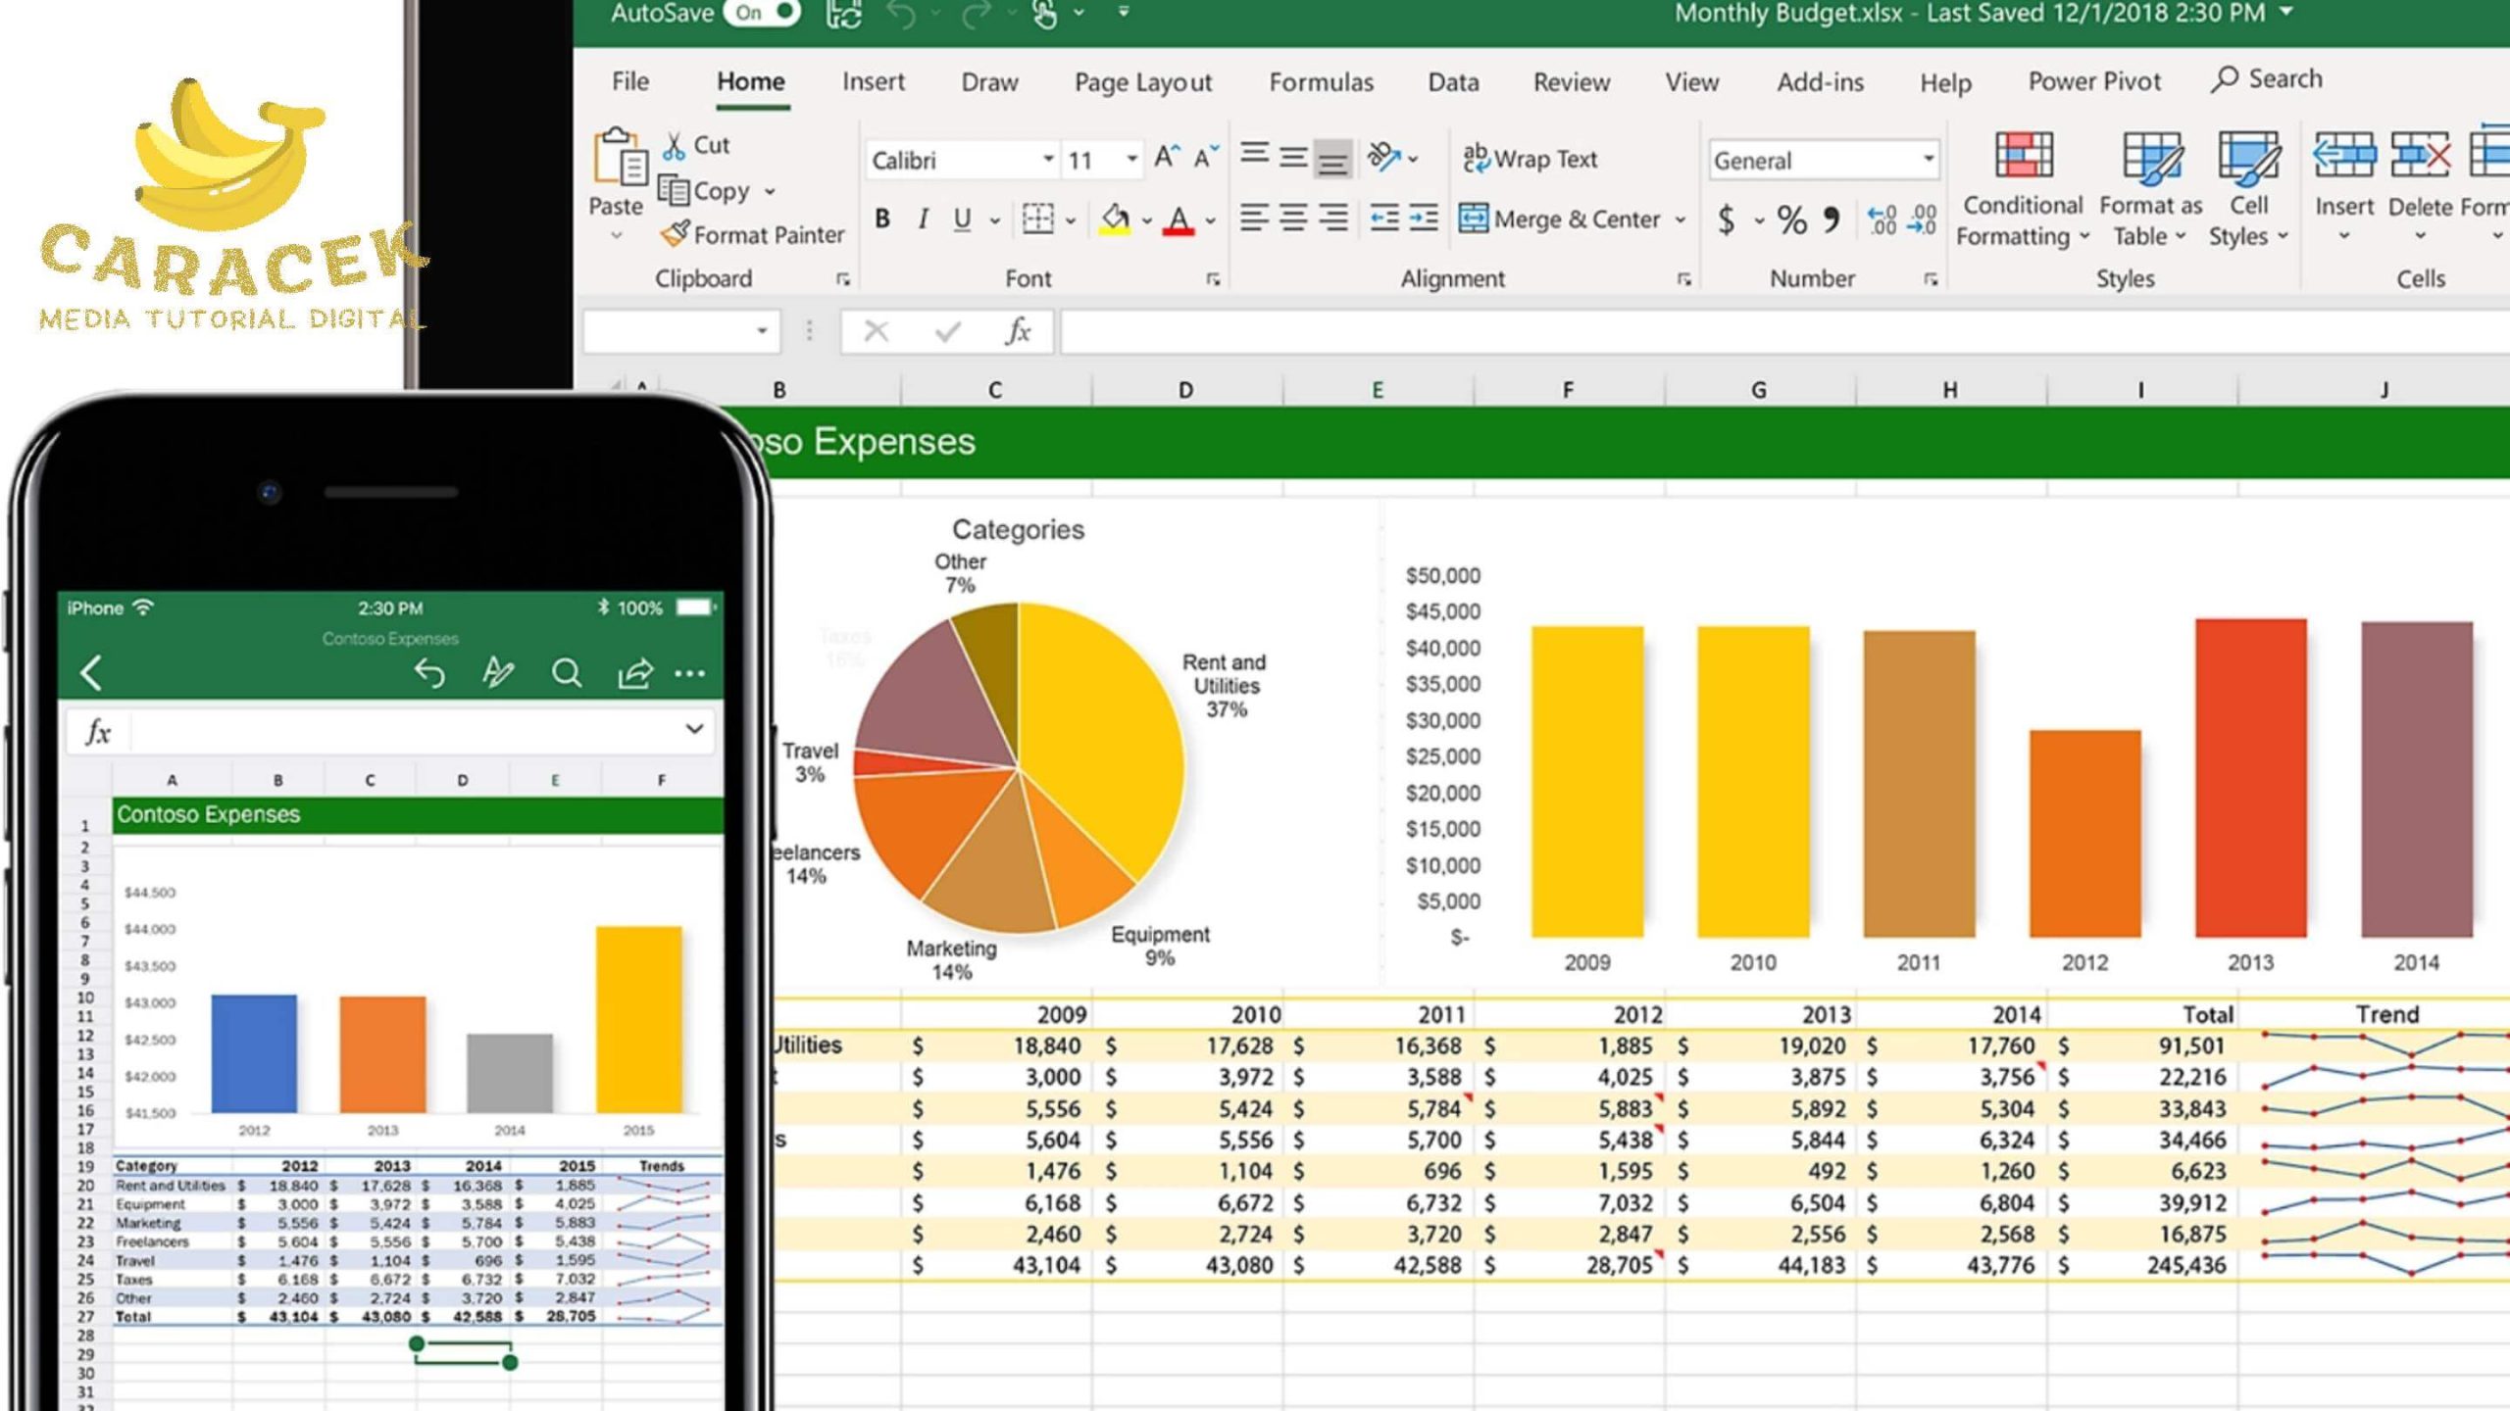Click the Merge & Center icon
Image resolution: width=2510 pixels, height=1411 pixels.
click(1473, 218)
